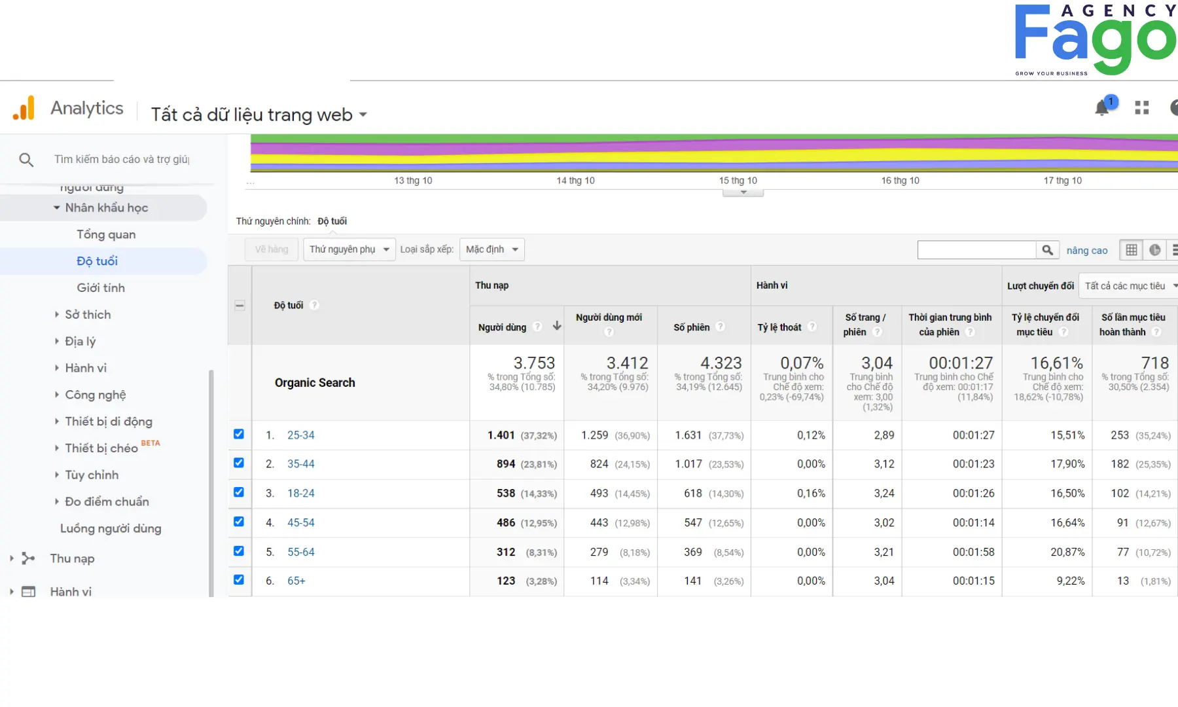This screenshot has height=707, width=1178.
Task: Click the Thu nạp acquisition icon in sidebar
Action: (28, 558)
